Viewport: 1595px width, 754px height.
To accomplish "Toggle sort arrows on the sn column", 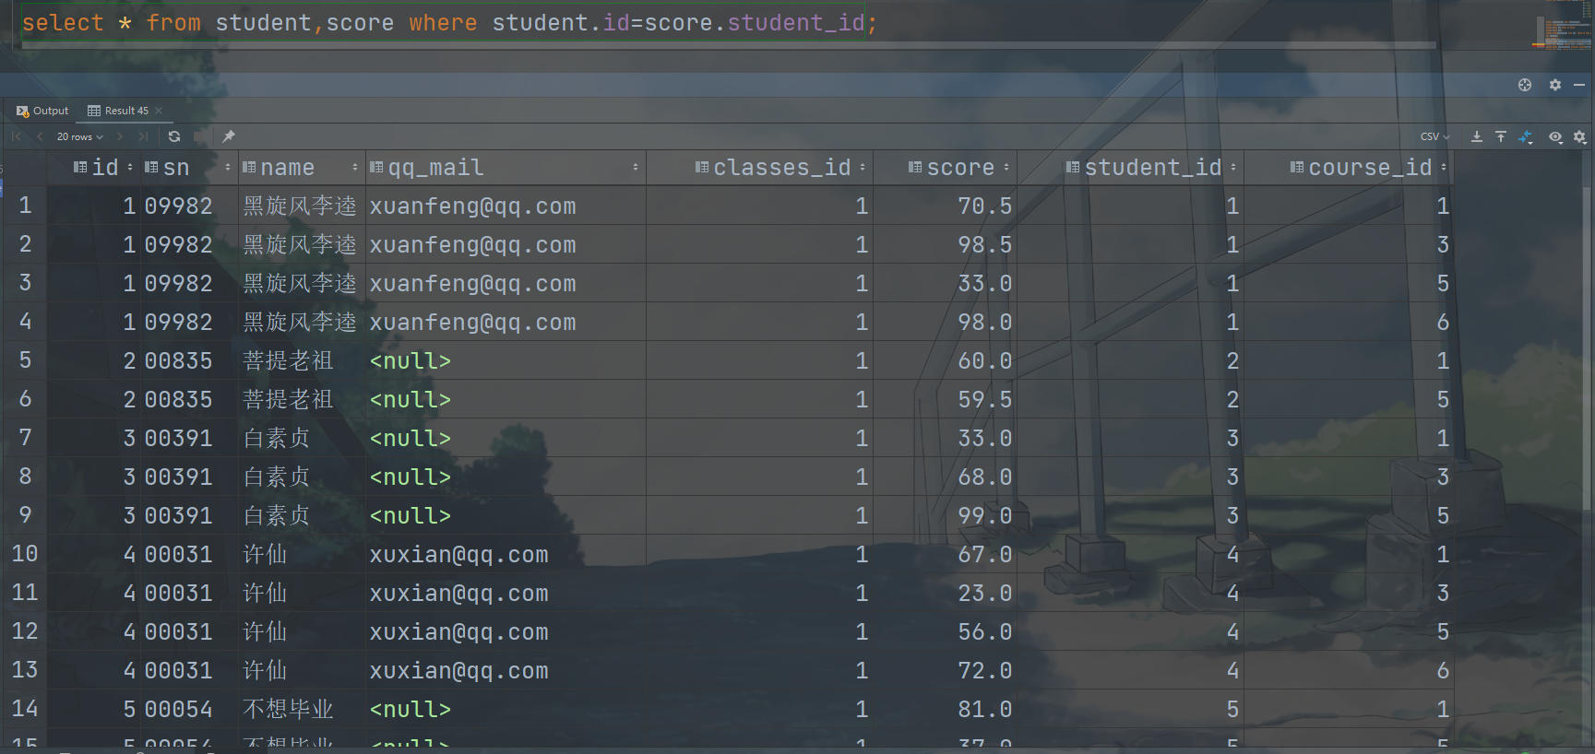I will 228,168.
